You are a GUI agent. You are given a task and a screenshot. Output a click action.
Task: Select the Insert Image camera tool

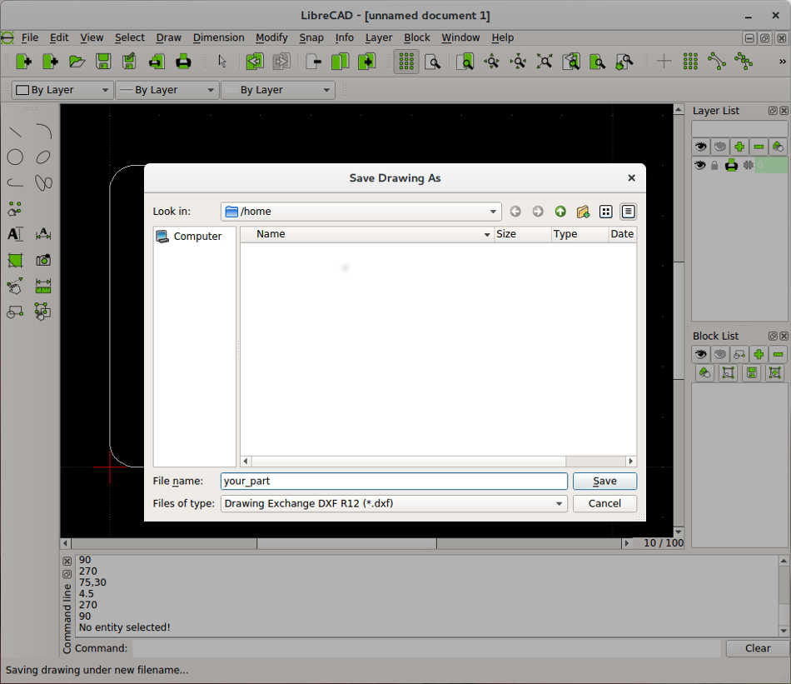tap(43, 260)
